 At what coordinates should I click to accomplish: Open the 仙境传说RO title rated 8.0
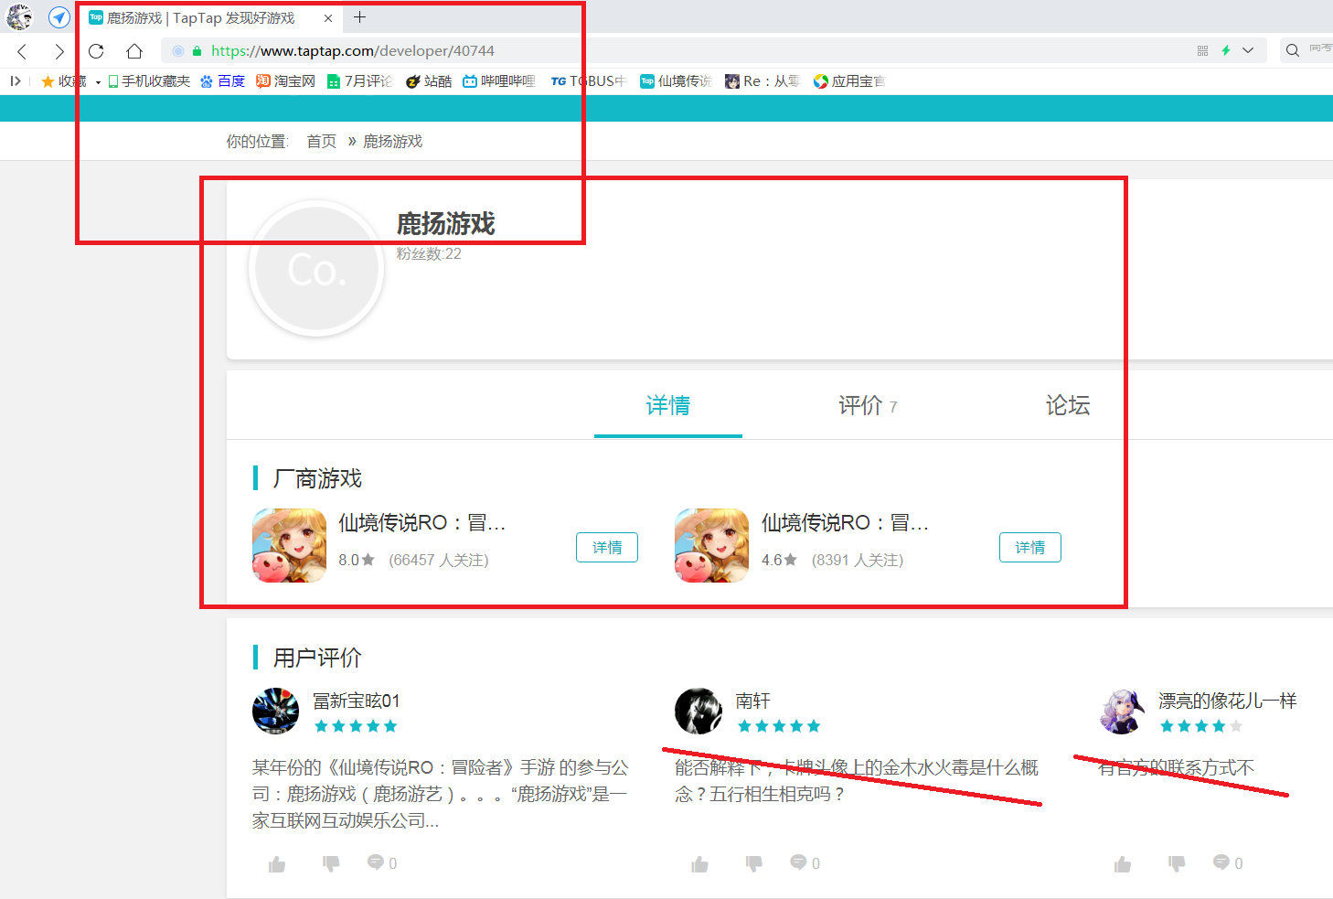tap(421, 523)
